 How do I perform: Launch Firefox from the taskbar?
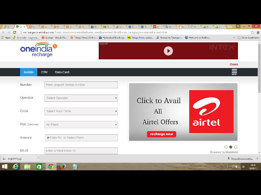62,166
